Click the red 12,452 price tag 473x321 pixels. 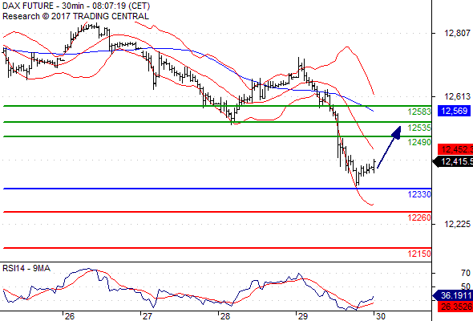tap(455, 149)
